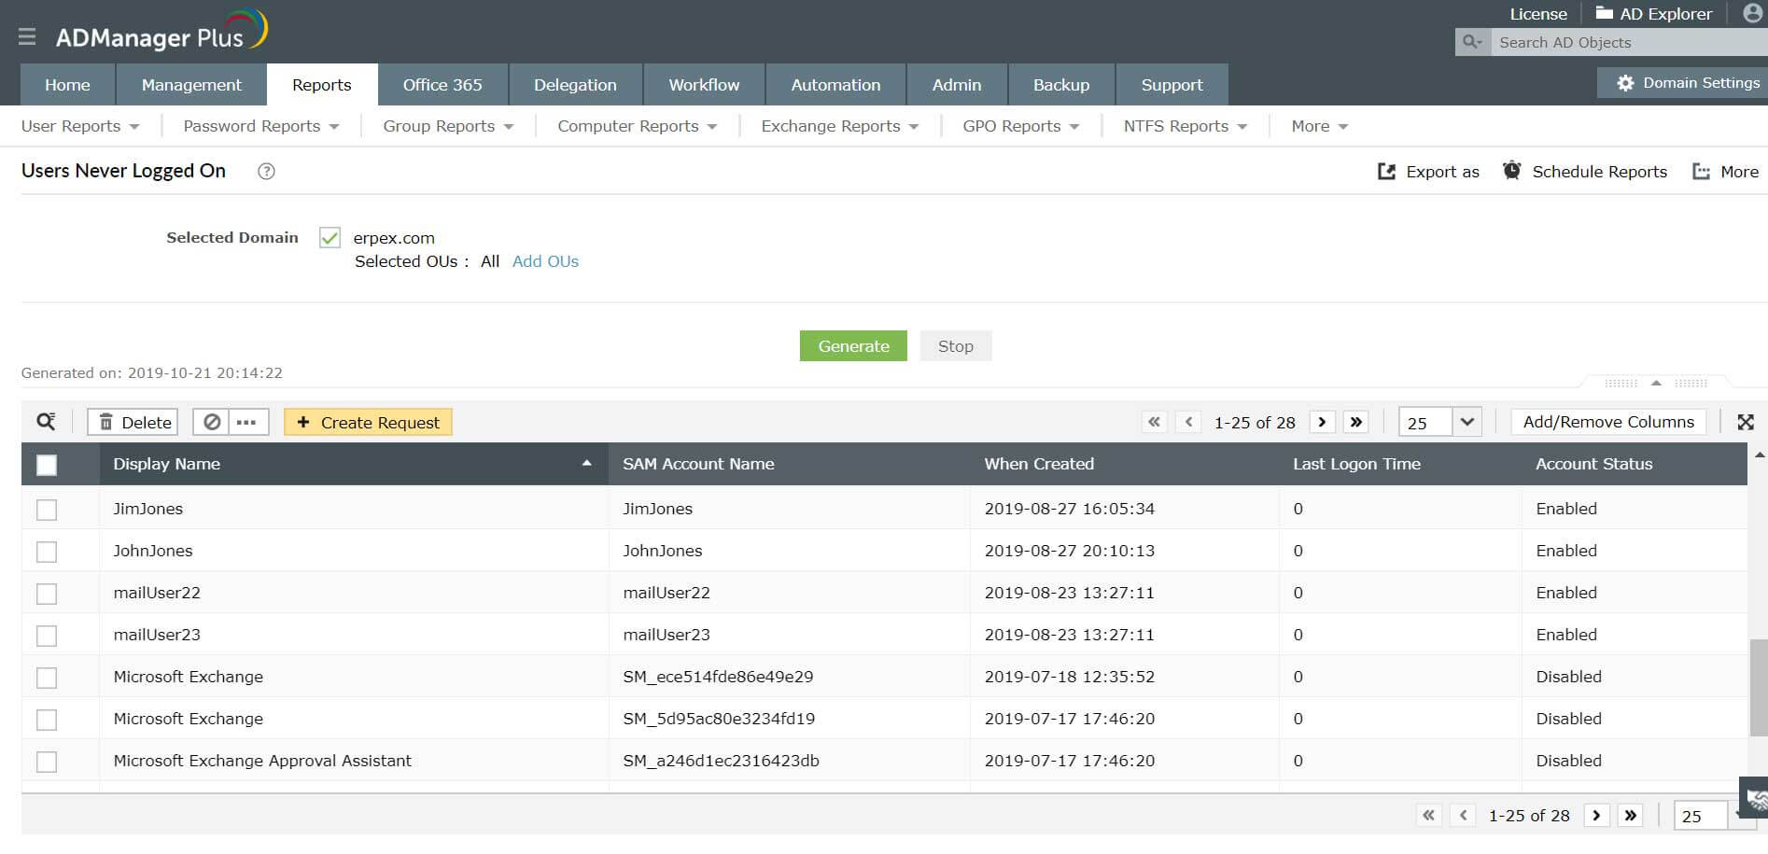Go to next page in top pagination

point(1322,422)
